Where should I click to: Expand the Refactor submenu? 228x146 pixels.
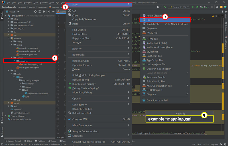pyautogui.click(x=99, y=48)
